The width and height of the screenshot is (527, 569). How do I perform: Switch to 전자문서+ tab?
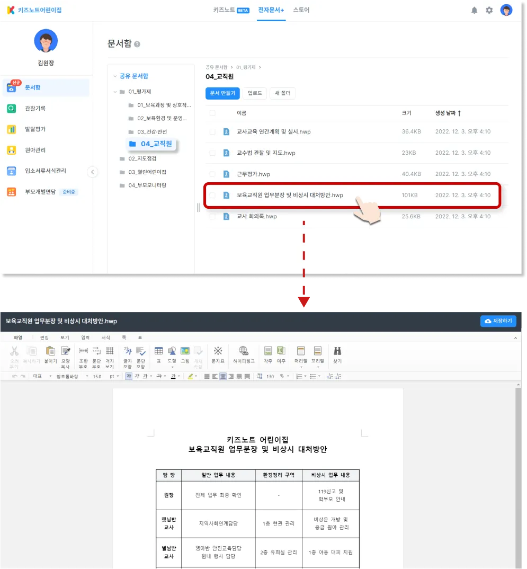[x=271, y=10]
